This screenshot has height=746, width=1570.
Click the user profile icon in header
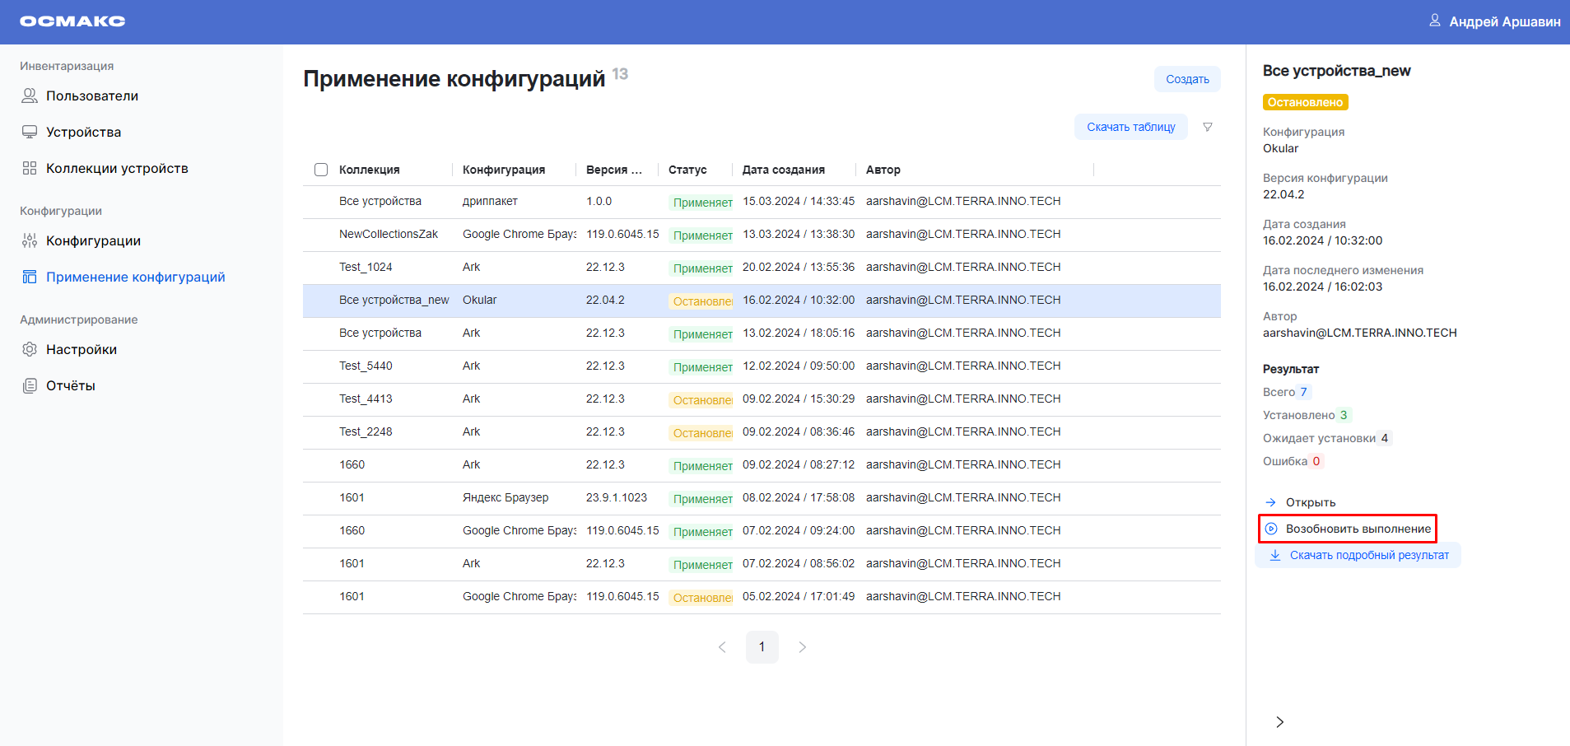1434,21
